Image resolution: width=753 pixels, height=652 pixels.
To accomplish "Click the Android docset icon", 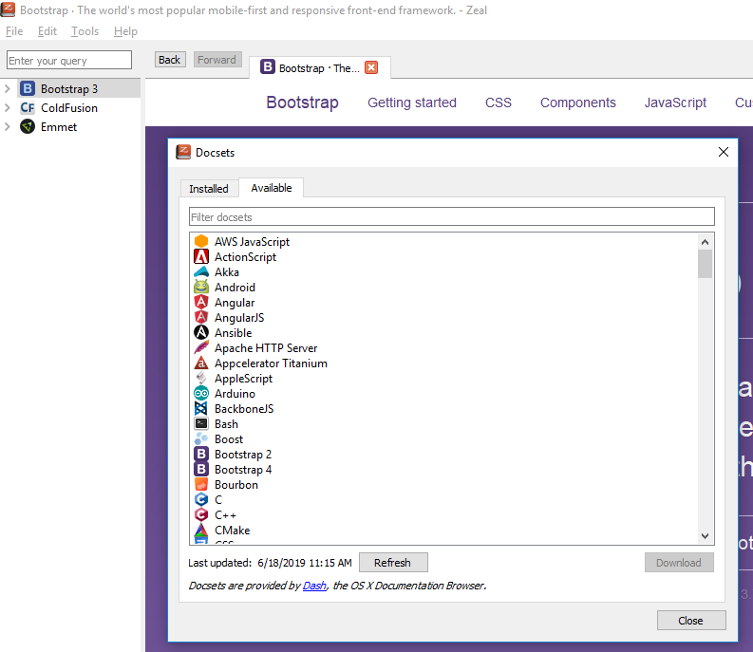I will 201,288.
